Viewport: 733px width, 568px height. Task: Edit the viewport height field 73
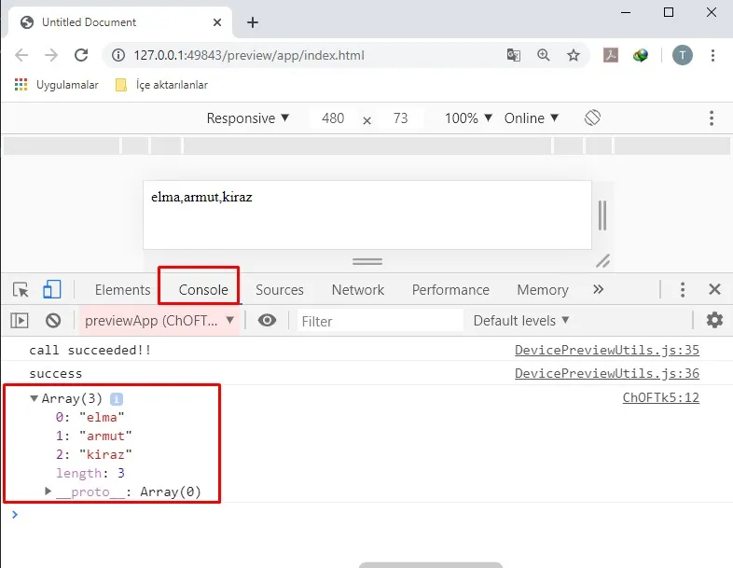click(400, 118)
